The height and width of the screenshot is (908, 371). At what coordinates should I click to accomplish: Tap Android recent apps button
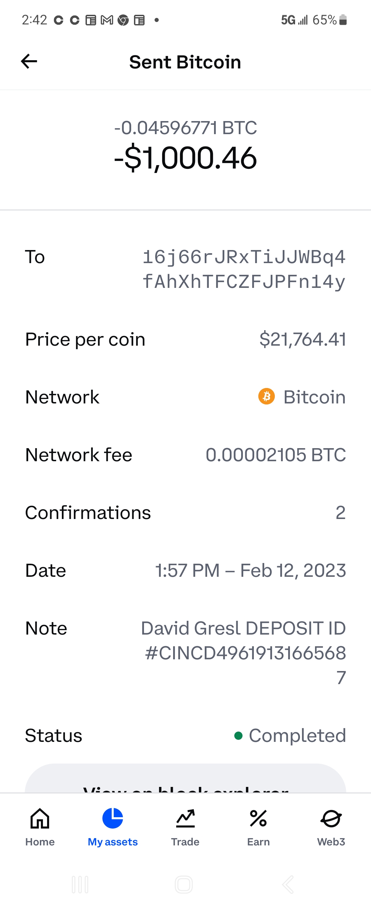click(x=80, y=884)
